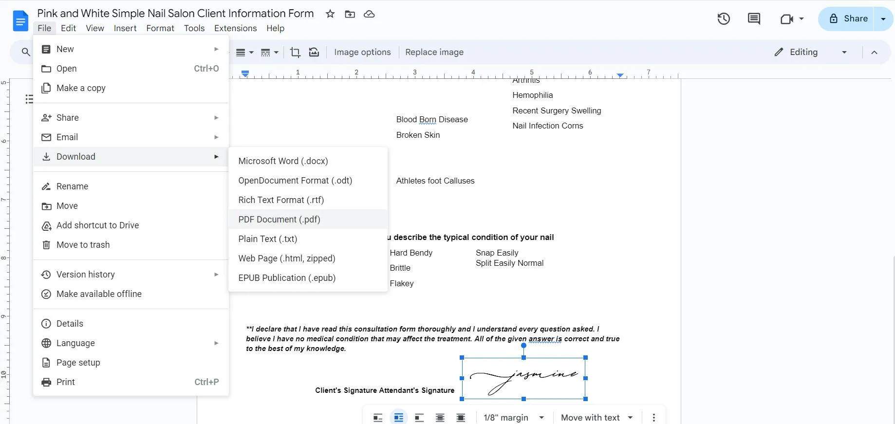Click the reset image icon
Viewport: 895px width, 424px height.
coord(314,52)
